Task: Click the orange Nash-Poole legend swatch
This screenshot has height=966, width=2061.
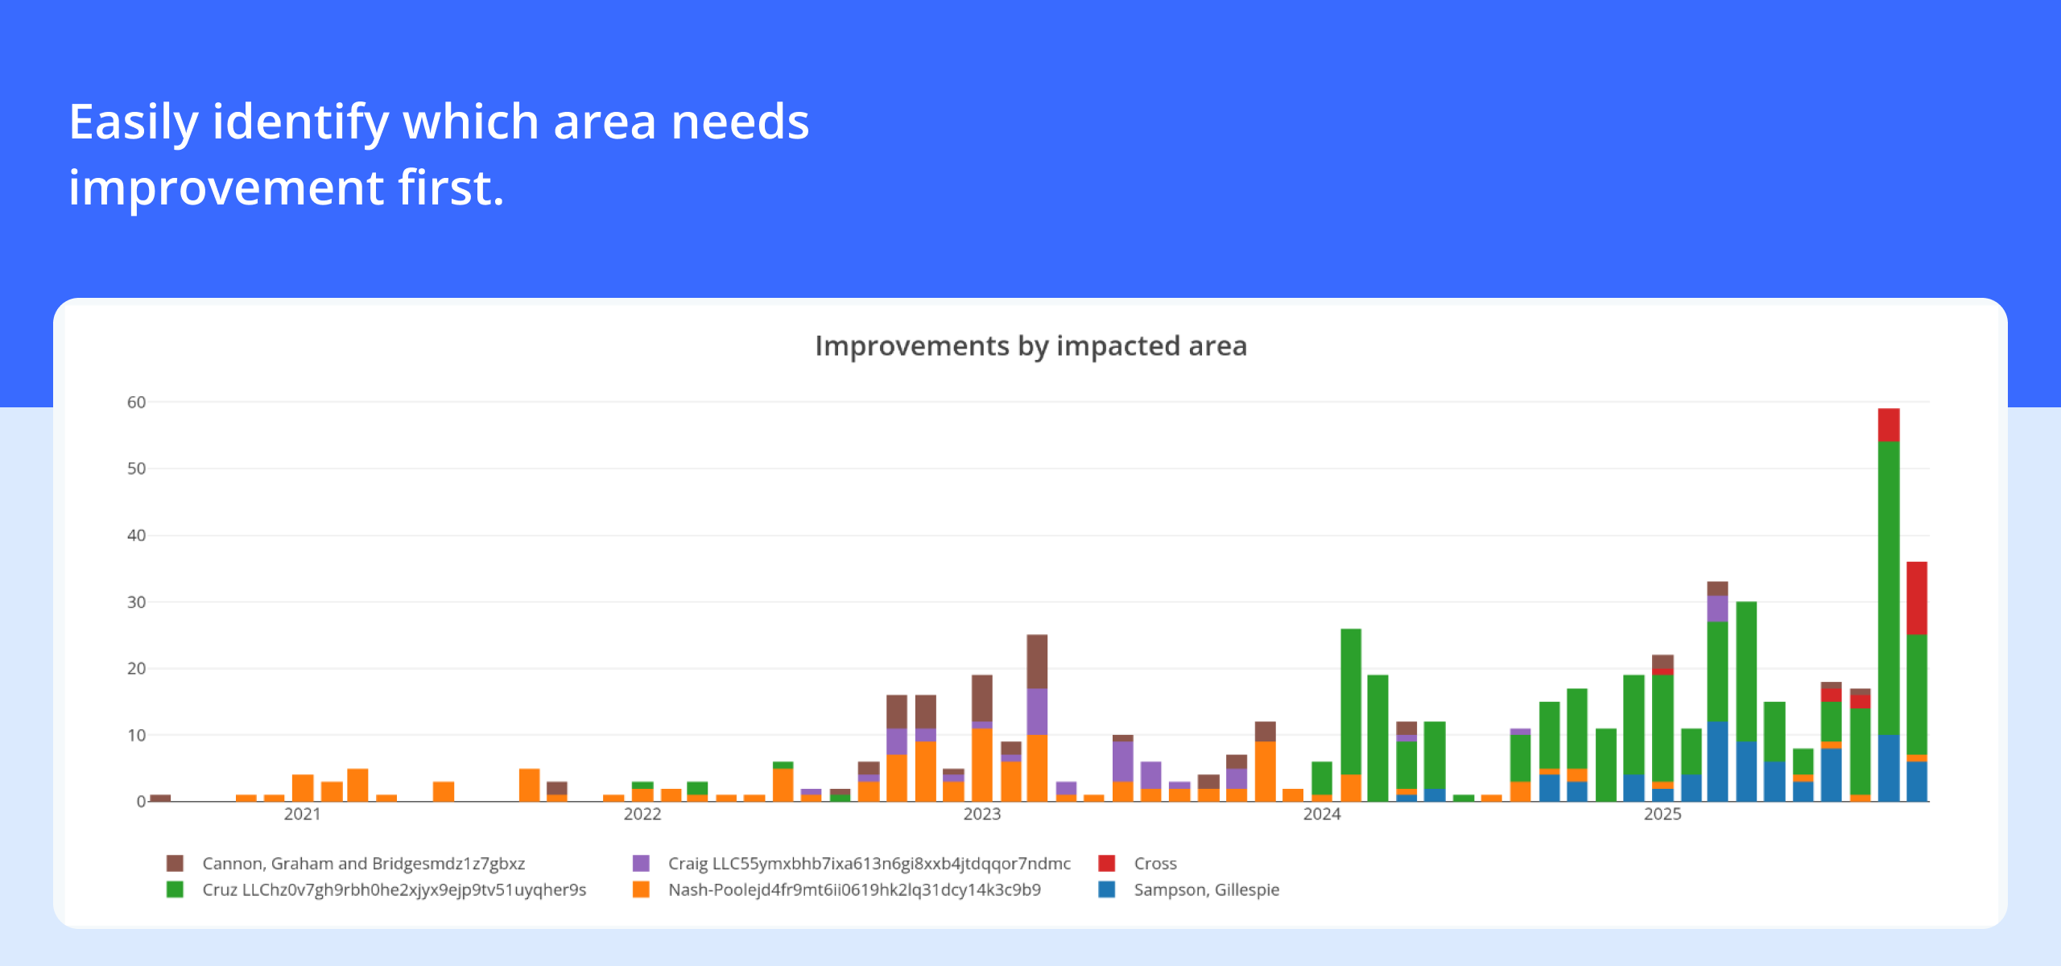Action: [x=641, y=890]
